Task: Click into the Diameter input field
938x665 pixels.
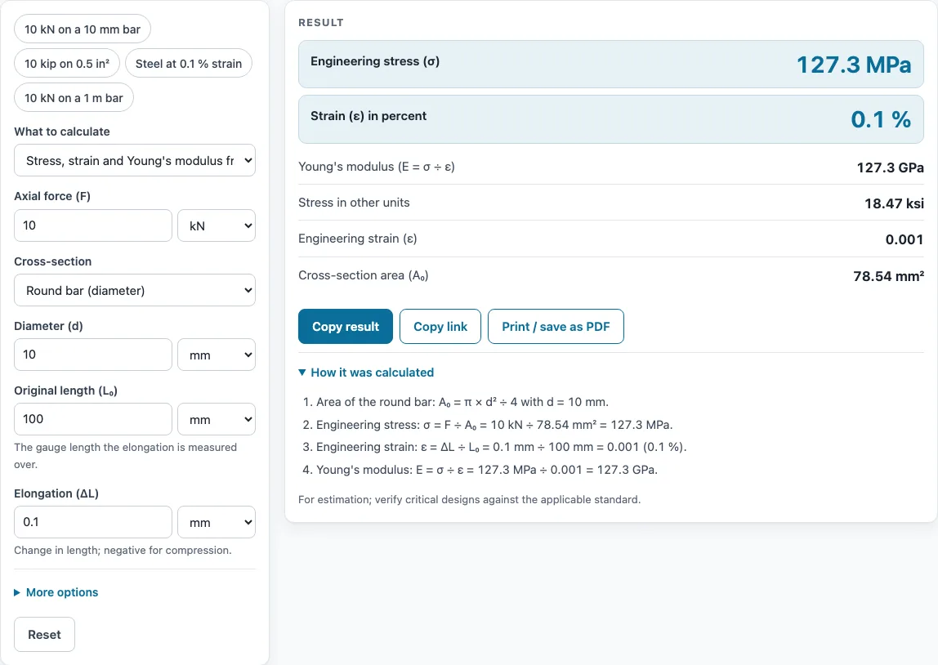Action: point(92,355)
